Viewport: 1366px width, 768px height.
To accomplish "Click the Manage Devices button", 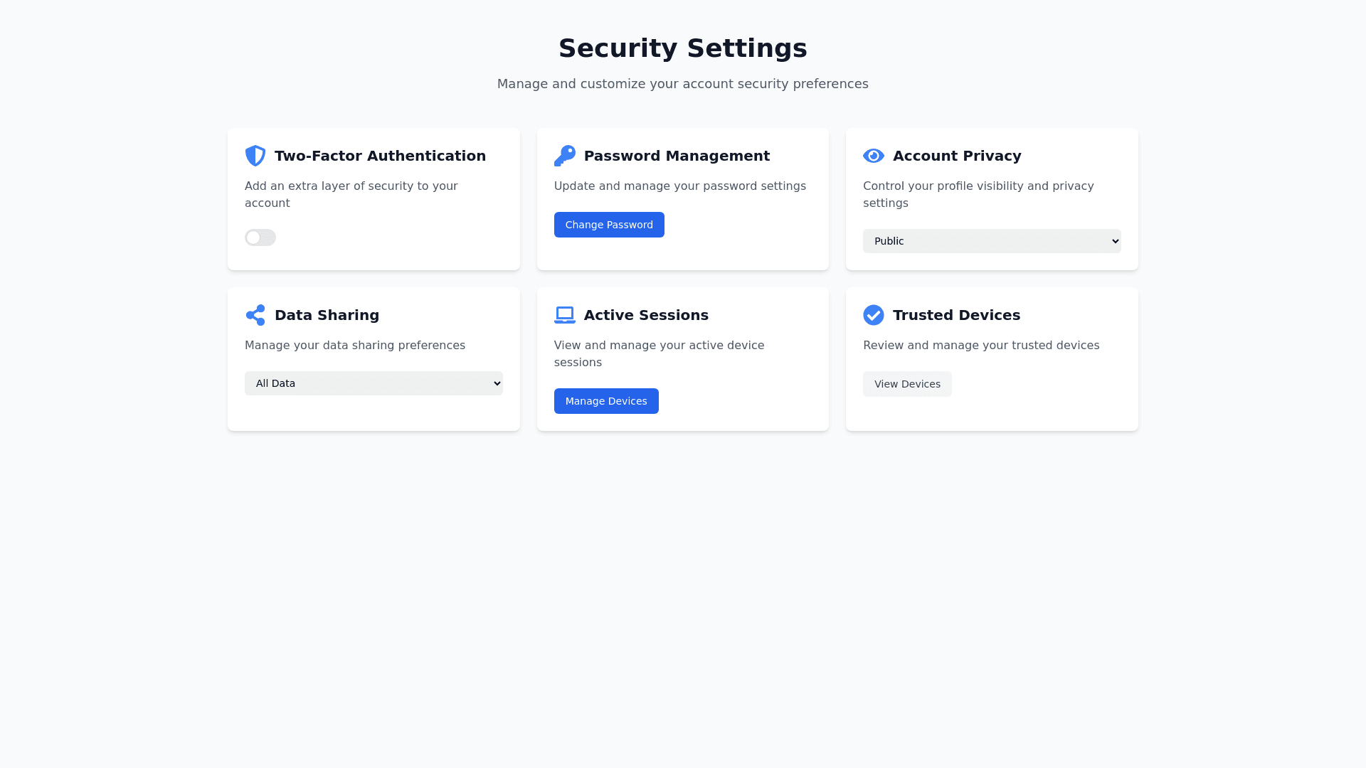I will click(x=606, y=401).
